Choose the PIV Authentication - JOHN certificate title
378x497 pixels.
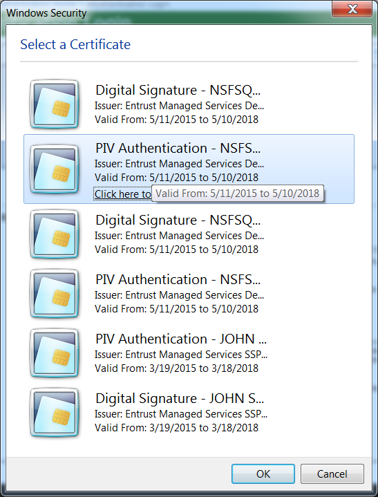coord(181,339)
